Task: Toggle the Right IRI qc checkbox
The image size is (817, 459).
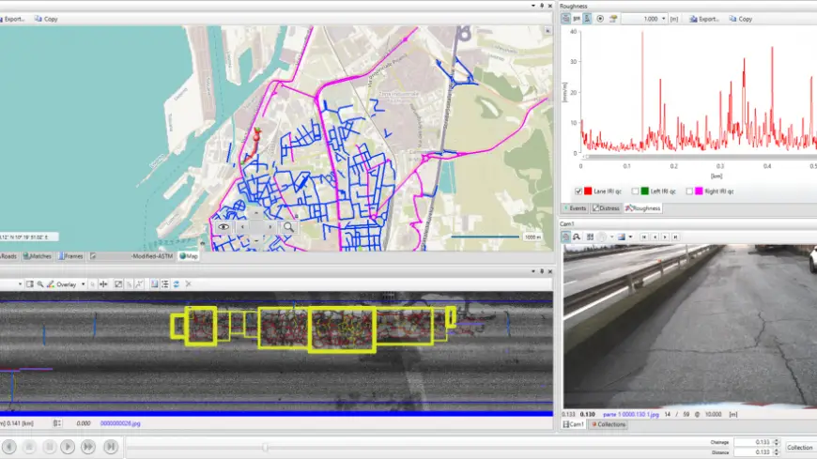Action: [689, 191]
